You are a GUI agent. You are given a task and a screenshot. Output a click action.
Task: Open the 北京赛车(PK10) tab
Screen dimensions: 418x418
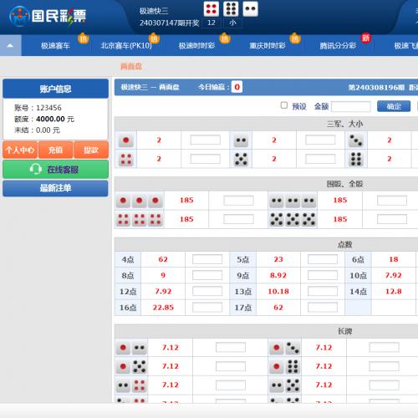[126, 45]
